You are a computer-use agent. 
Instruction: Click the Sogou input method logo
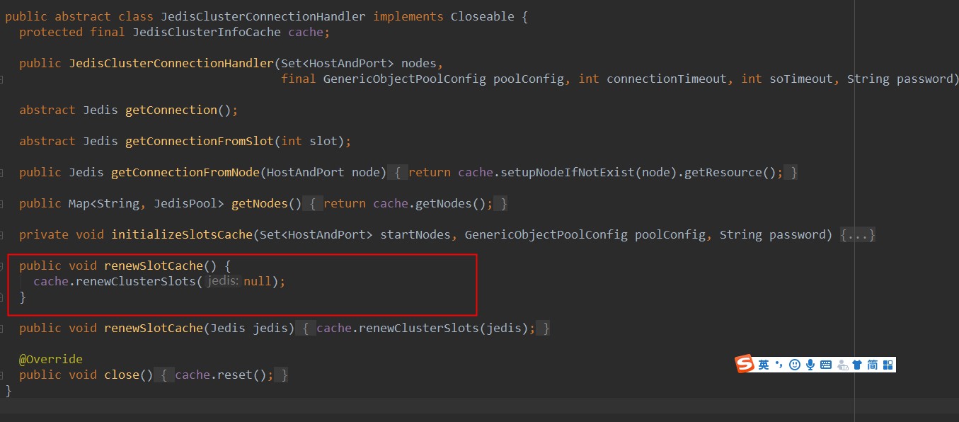pyautogui.click(x=745, y=365)
